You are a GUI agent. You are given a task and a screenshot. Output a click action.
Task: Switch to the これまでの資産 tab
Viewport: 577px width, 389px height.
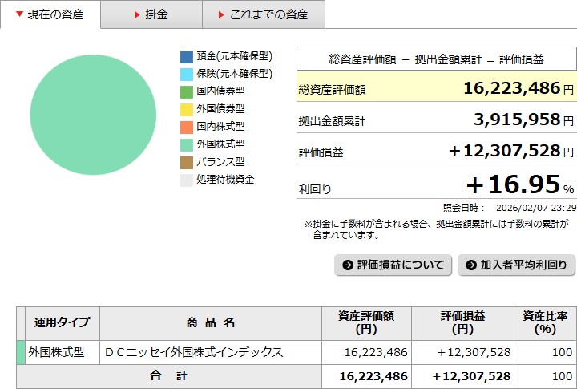pyautogui.click(x=264, y=14)
